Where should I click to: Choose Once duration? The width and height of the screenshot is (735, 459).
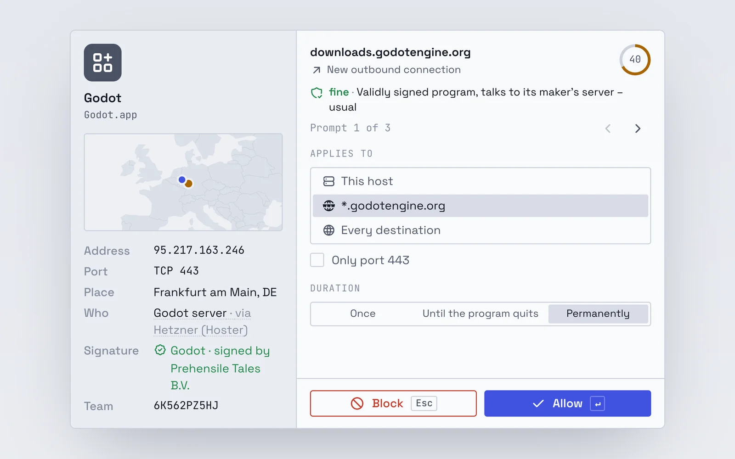pyautogui.click(x=363, y=313)
